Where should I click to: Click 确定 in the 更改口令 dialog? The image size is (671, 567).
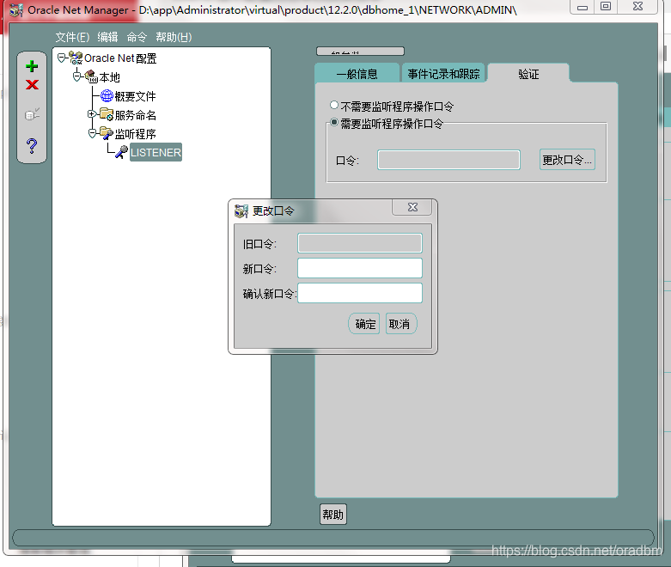[x=364, y=324]
